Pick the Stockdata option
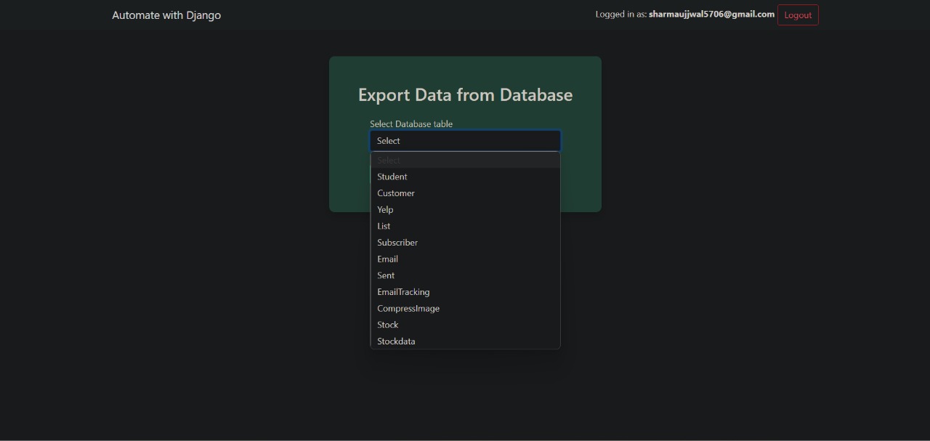 (x=465, y=341)
